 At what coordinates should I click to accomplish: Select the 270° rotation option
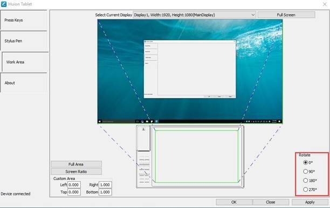point(305,190)
